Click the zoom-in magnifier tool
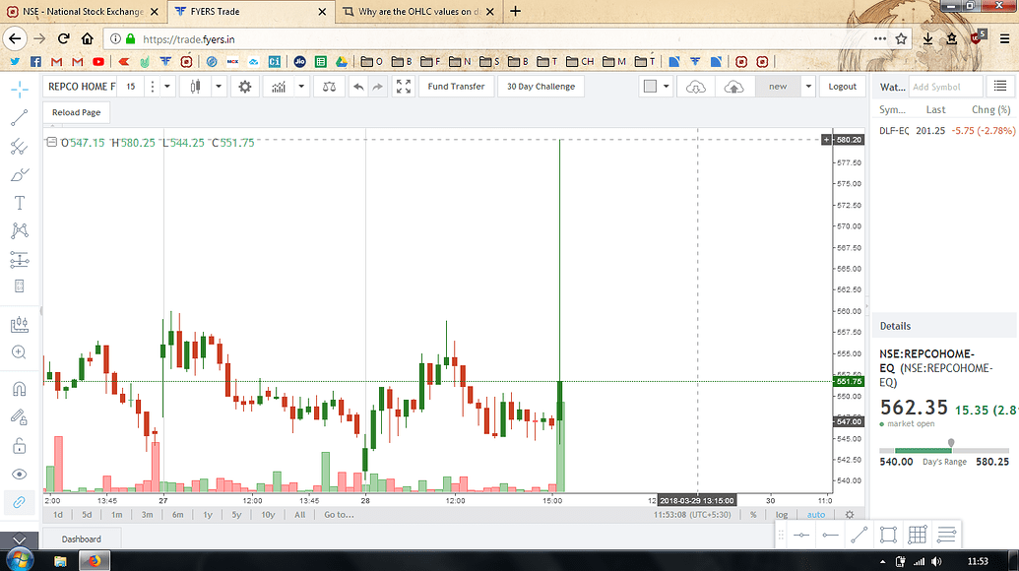The width and height of the screenshot is (1019, 571). click(21, 351)
